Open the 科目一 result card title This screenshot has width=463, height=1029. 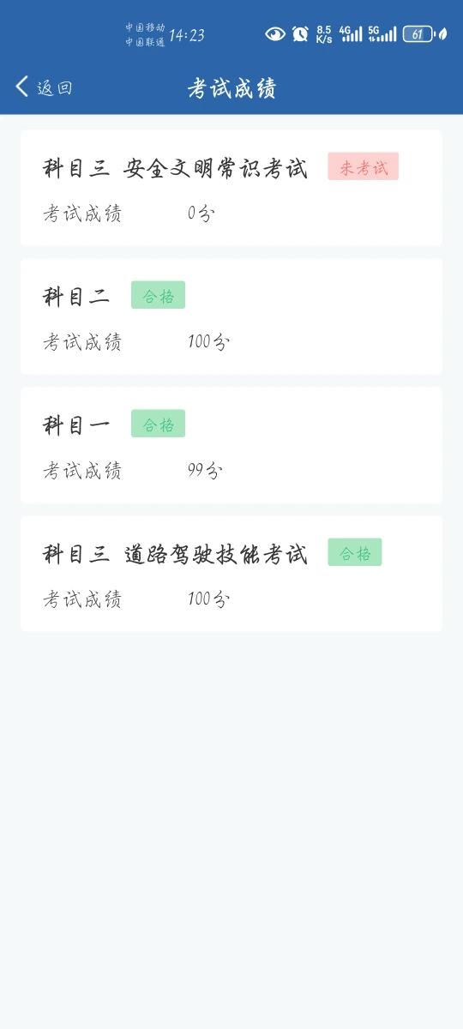pyautogui.click(x=76, y=425)
